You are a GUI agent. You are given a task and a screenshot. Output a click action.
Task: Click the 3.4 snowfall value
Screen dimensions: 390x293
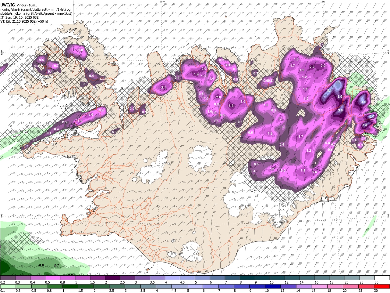[x=340, y=96]
